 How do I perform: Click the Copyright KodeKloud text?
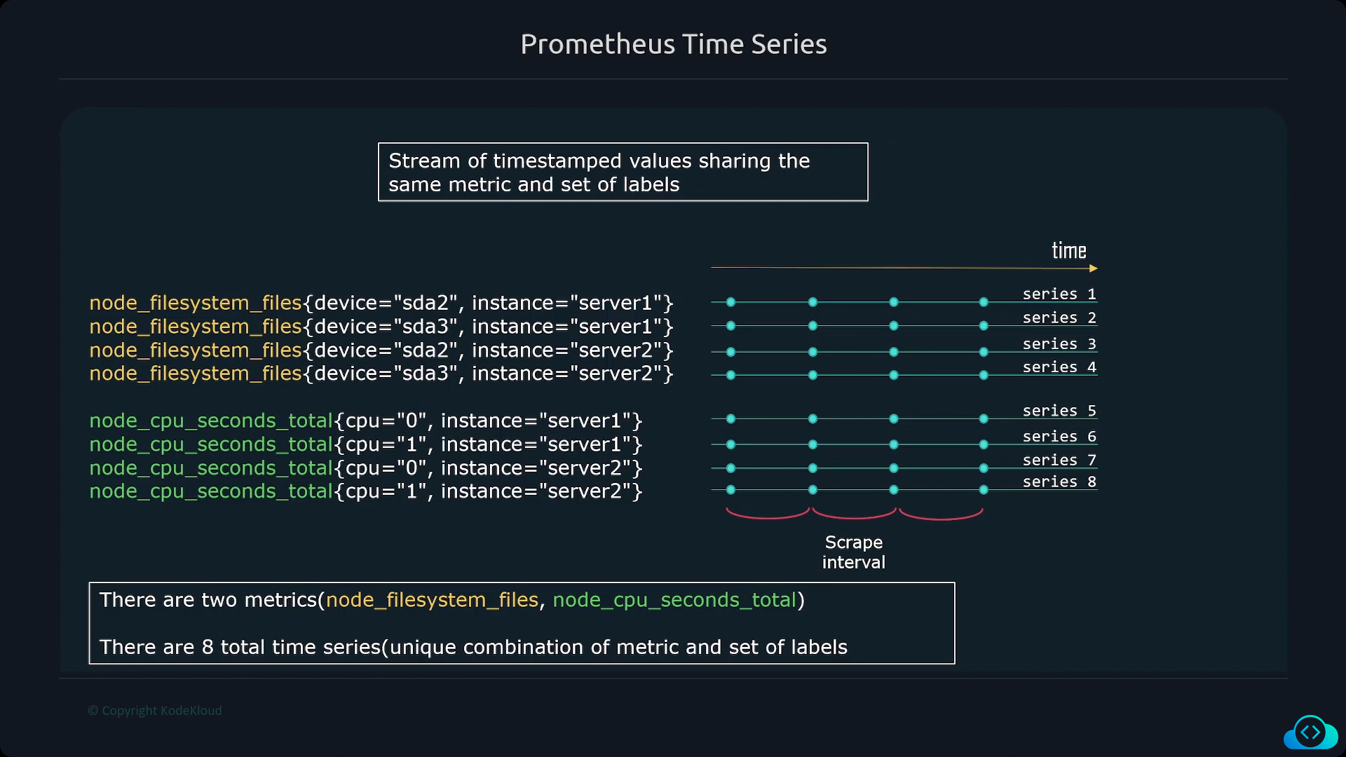pos(155,711)
